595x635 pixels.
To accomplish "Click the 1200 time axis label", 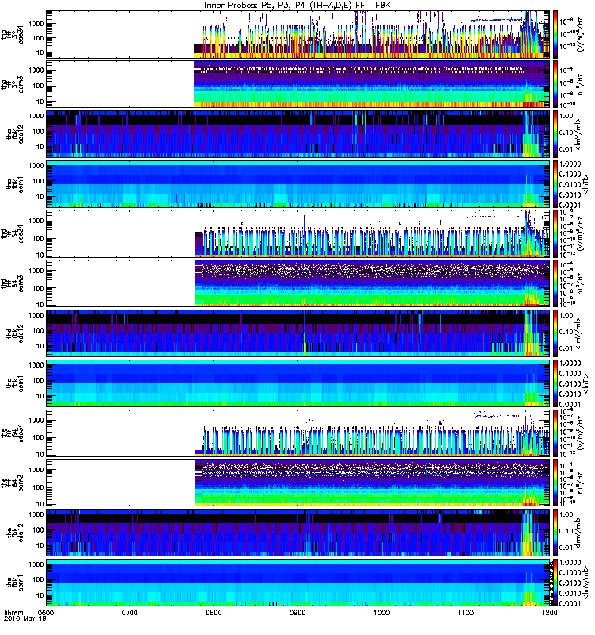I will point(549,612).
